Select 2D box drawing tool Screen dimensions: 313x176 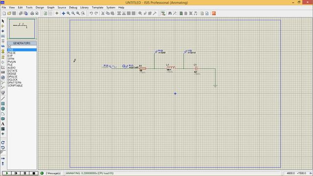pos(3,104)
